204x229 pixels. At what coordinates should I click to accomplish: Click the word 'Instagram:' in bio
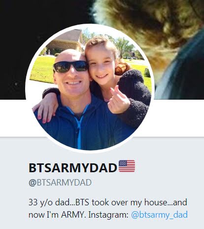[x=108, y=215]
